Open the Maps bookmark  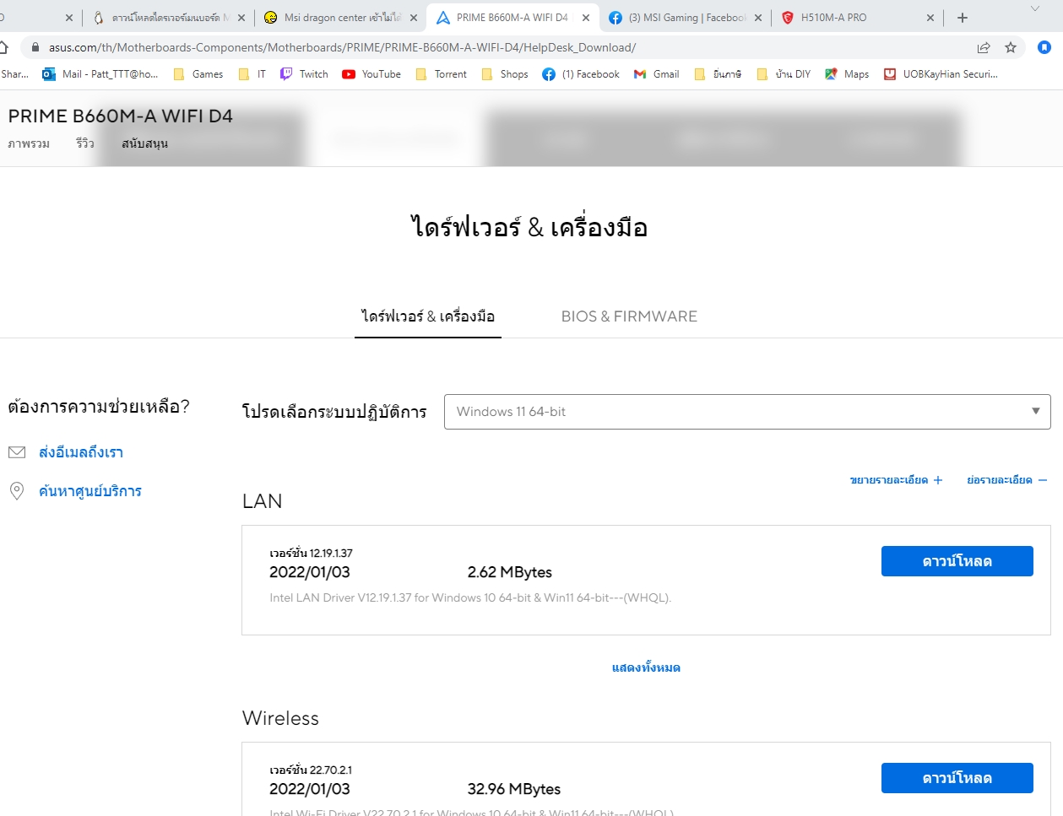point(847,74)
